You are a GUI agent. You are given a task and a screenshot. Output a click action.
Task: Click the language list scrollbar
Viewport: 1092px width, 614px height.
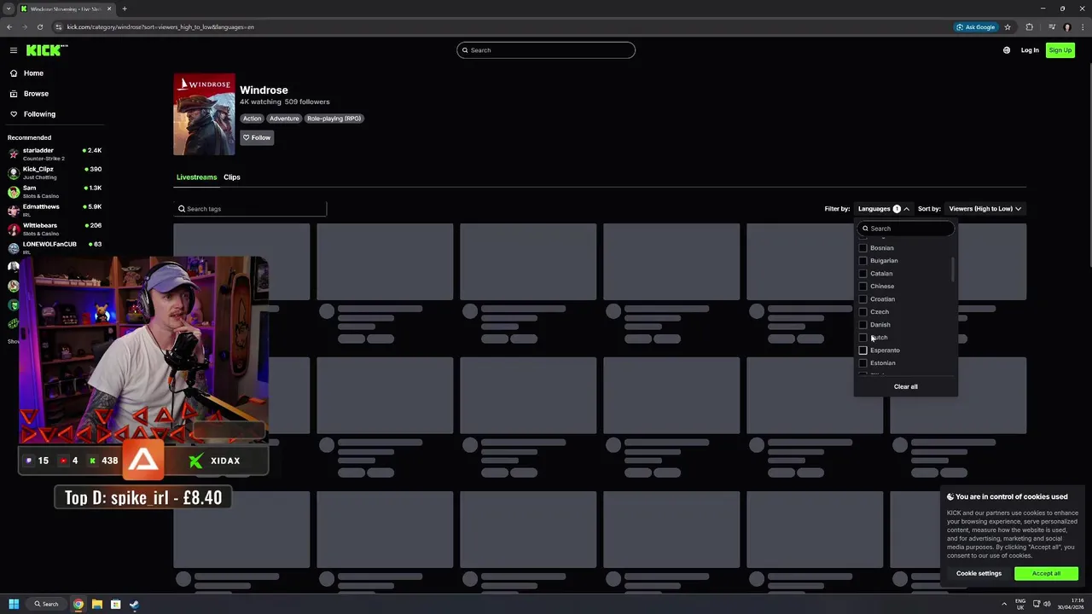pos(952,269)
